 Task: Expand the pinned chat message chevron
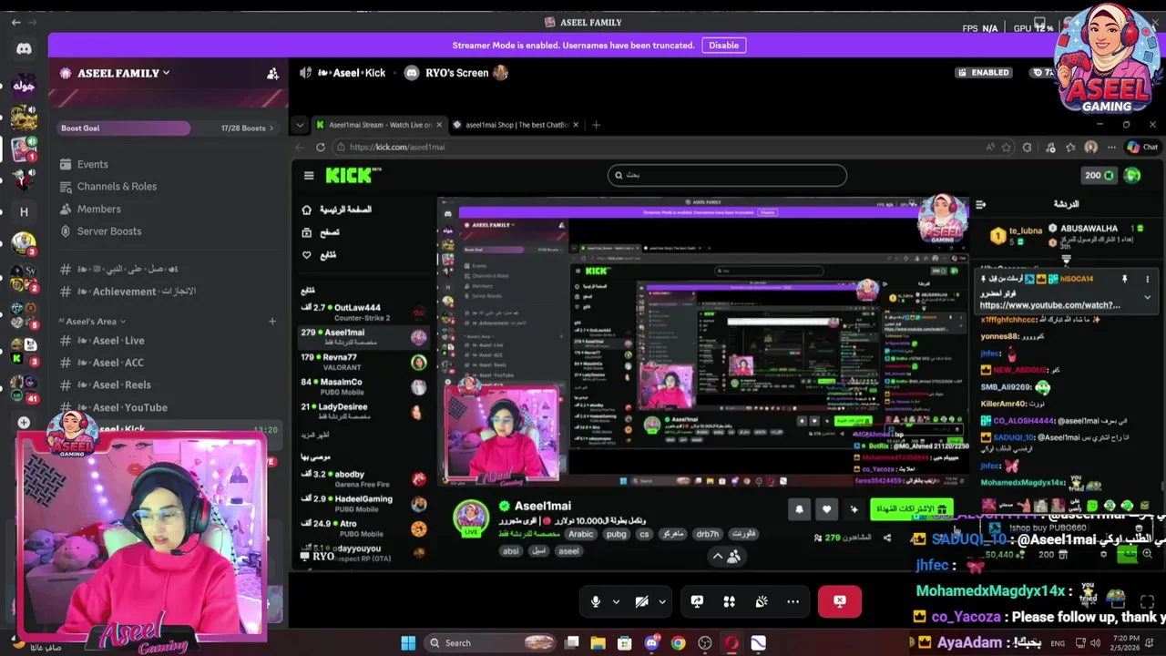(1147, 296)
